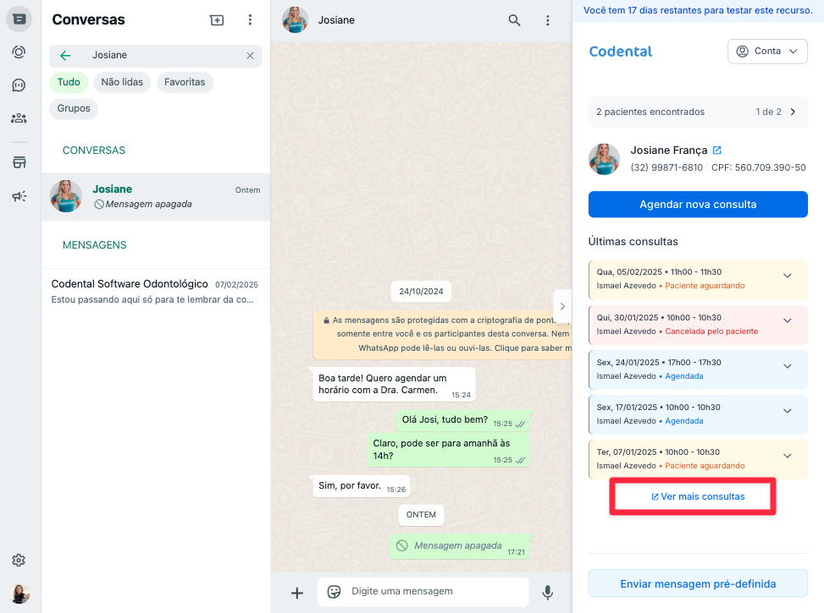Image resolution: width=824 pixels, height=613 pixels.
Task: Toggle the Grupos filter chip
Action: pos(74,109)
